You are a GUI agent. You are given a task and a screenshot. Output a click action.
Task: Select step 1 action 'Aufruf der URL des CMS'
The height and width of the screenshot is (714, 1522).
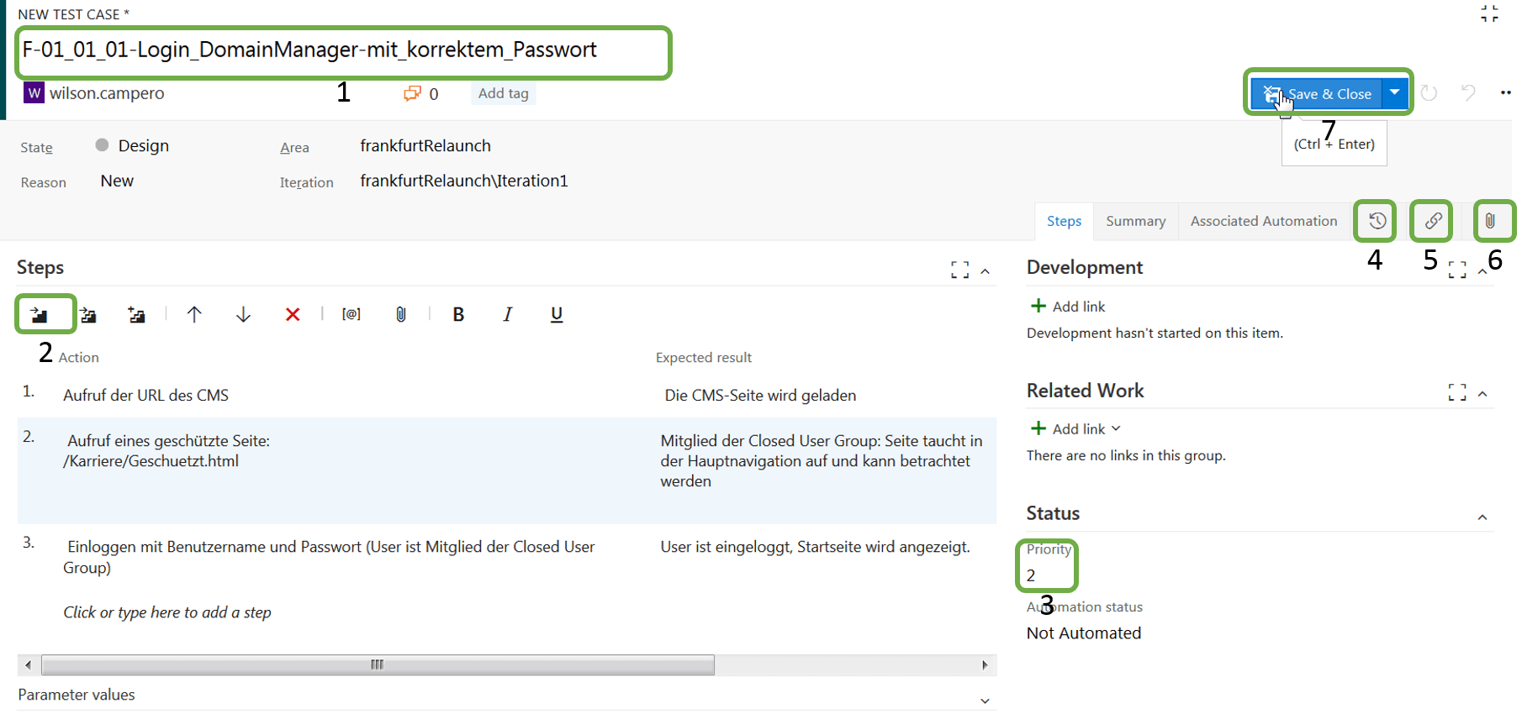145,395
